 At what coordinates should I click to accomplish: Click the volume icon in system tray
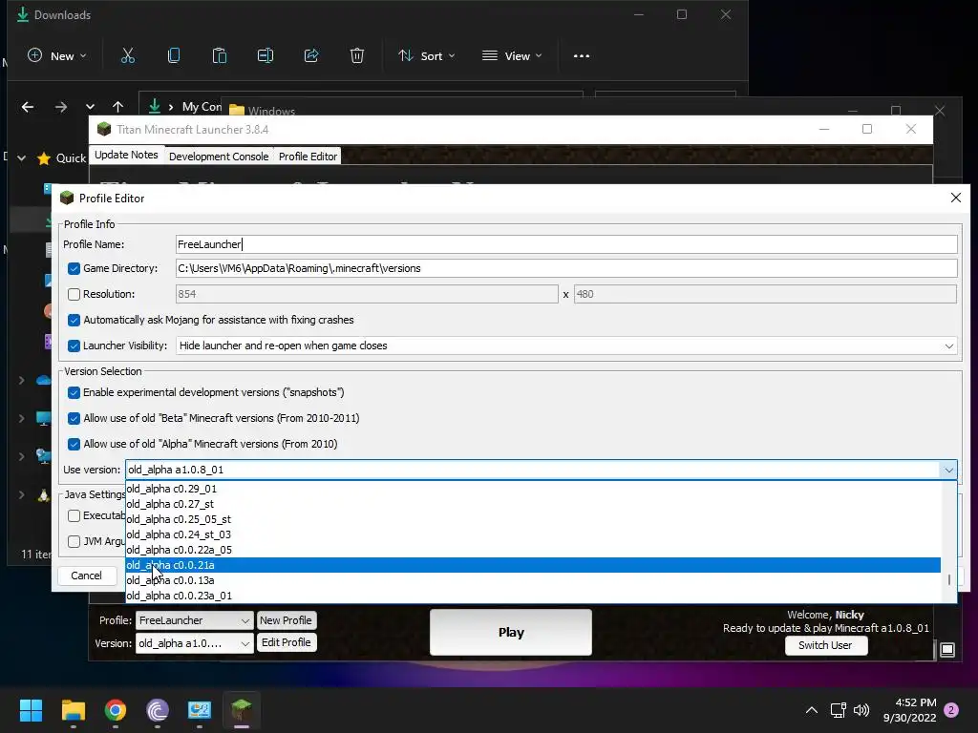pos(861,710)
